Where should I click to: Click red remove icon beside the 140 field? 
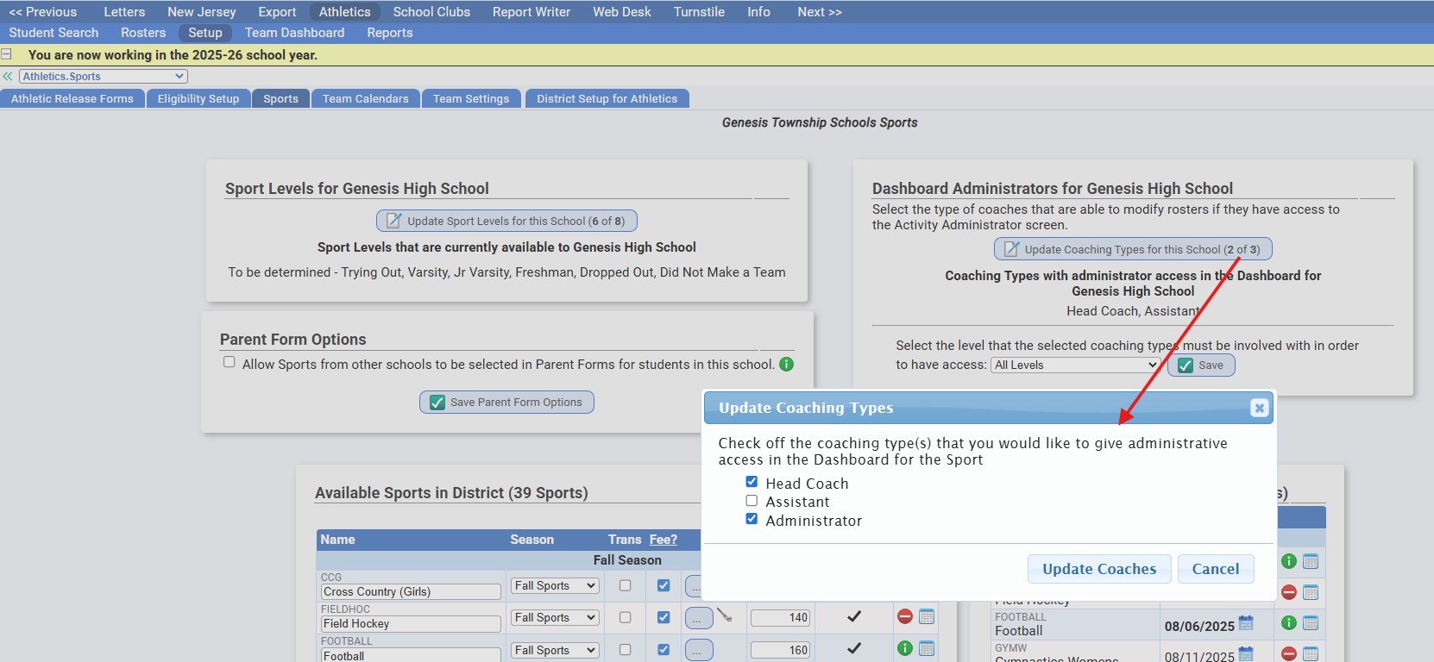[x=905, y=616]
